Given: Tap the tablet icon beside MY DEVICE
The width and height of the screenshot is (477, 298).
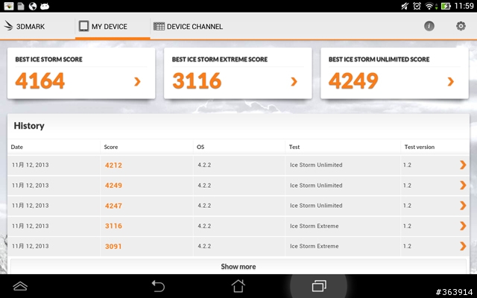Looking at the screenshot, I should [x=83, y=26].
